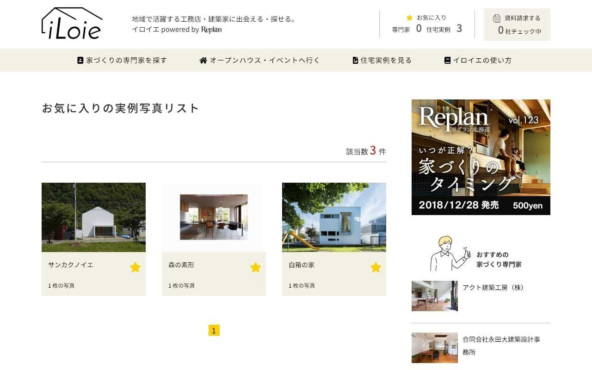Image resolution: width=592 pixels, height=370 pixels.
Task: Click the 1枚の写真 text under サンカクノイエ
Action: coord(62,286)
